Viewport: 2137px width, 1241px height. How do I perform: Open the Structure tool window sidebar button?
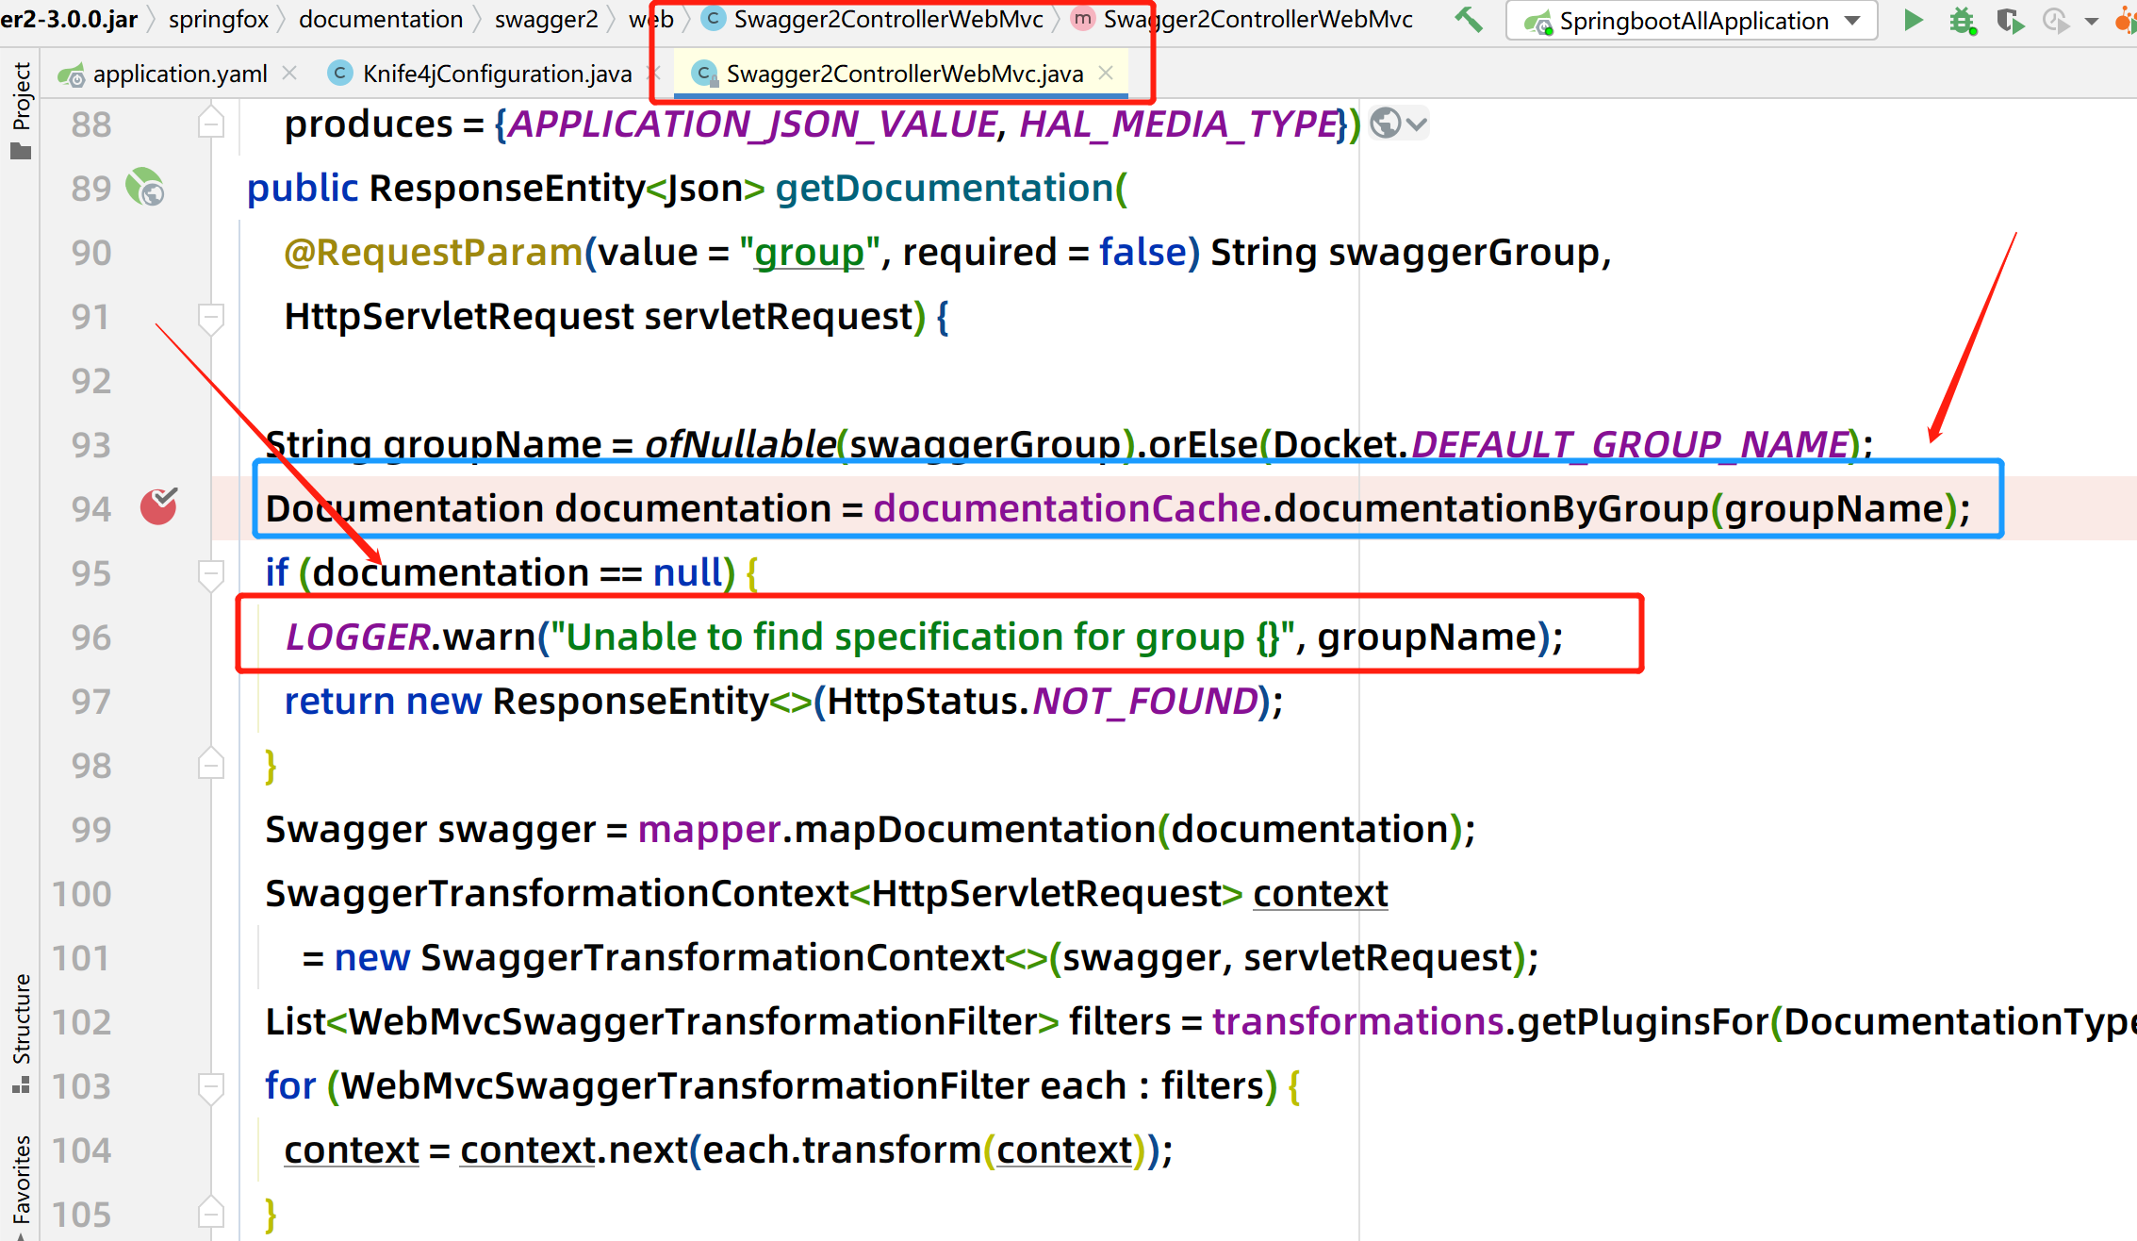click(21, 1033)
